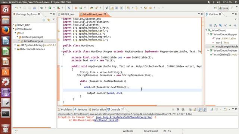239x134 pixels.
Task: Click the volume icon in system tray
Action: (218, 2)
